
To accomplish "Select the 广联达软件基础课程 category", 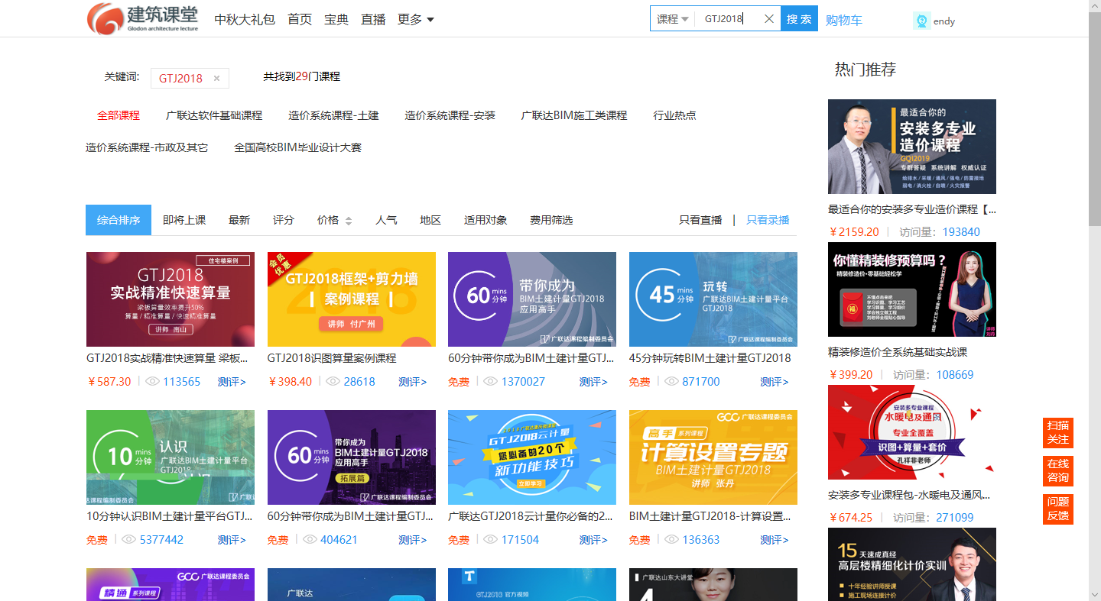I will pyautogui.click(x=214, y=115).
